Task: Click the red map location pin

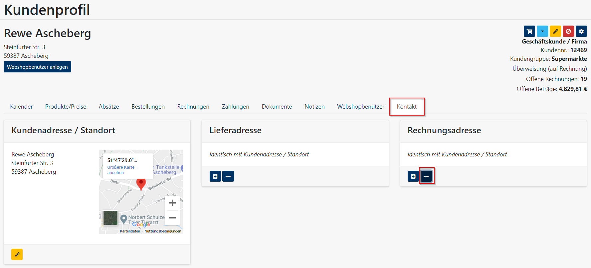Action: pyautogui.click(x=141, y=184)
